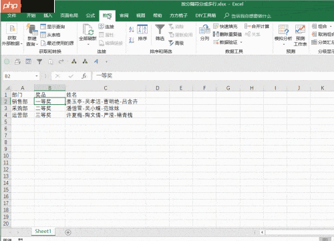Click Show Queries (显示查询)
Screen dimensions: 334x241
pyautogui.click(x=53, y=27)
